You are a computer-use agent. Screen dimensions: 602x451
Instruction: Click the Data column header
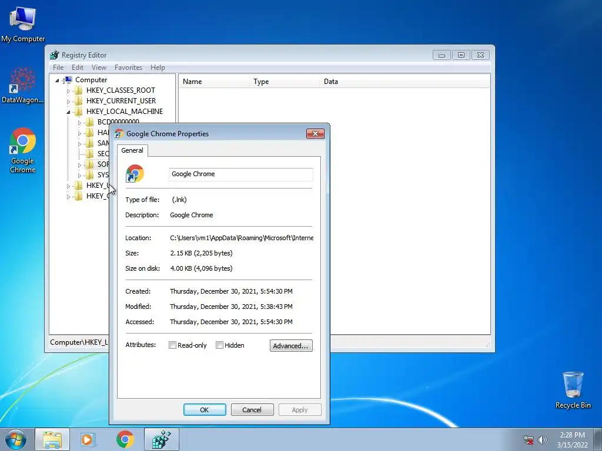404,81
